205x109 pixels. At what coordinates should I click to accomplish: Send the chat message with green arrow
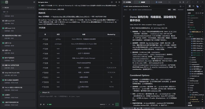[117, 104]
